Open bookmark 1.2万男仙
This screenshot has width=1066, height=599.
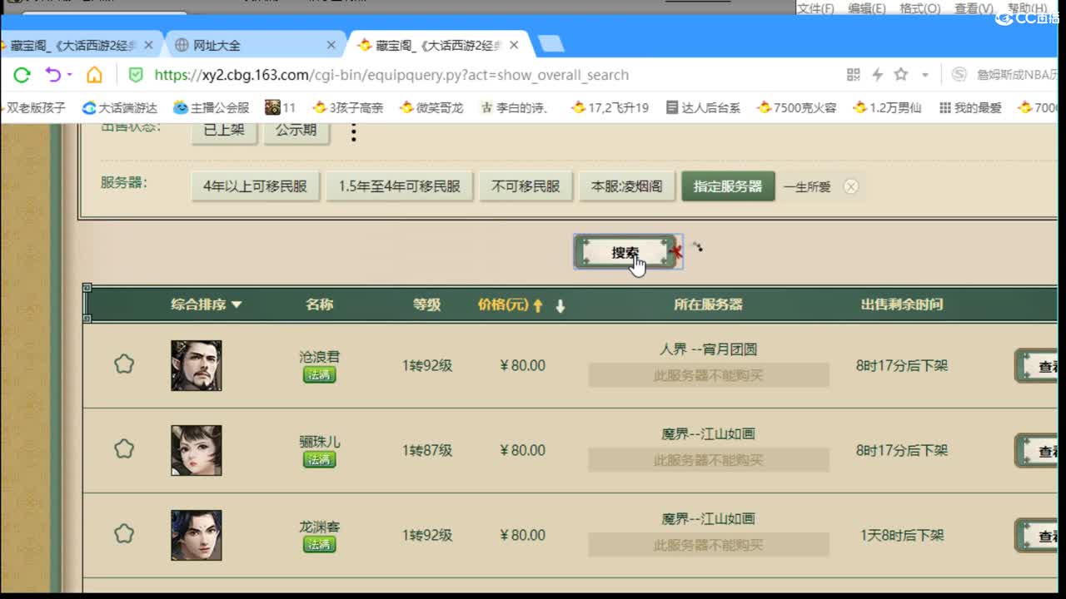click(887, 107)
